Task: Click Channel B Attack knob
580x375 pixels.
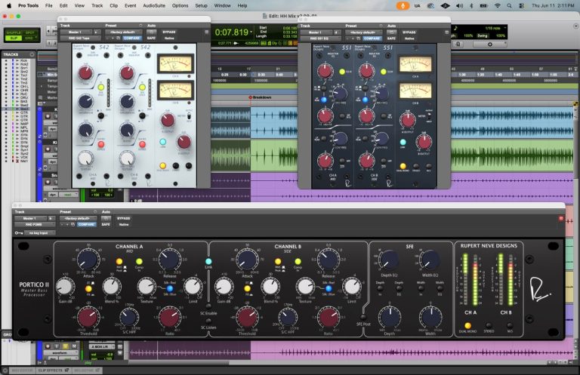Action: pyautogui.click(x=247, y=260)
